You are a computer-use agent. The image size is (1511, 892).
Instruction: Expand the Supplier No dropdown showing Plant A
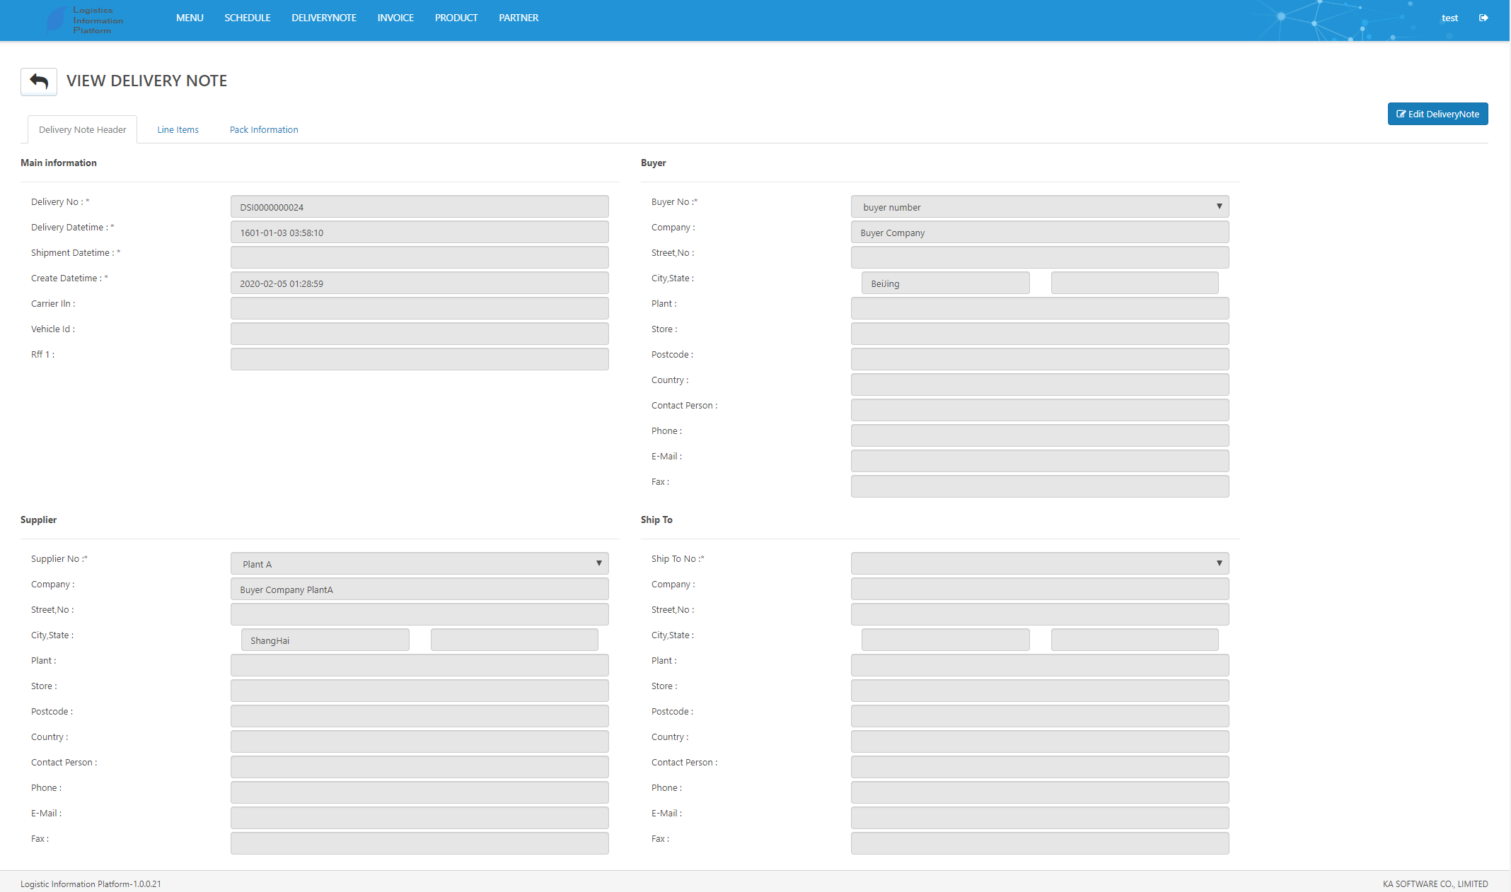[419, 563]
